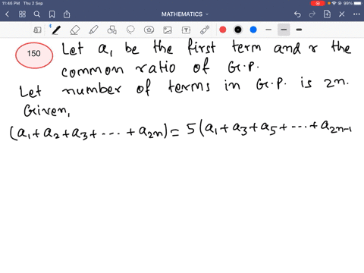
Task: Open the share export menu
Action: pos(67,14)
